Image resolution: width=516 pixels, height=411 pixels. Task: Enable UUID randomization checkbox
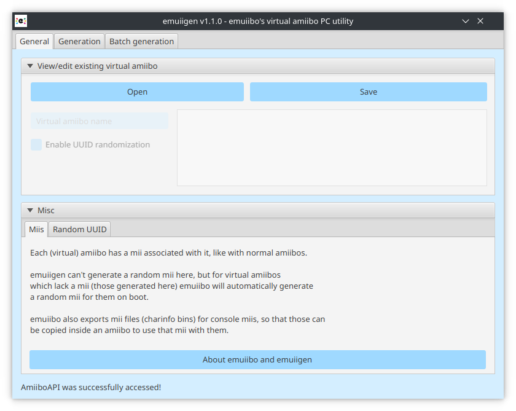click(36, 145)
